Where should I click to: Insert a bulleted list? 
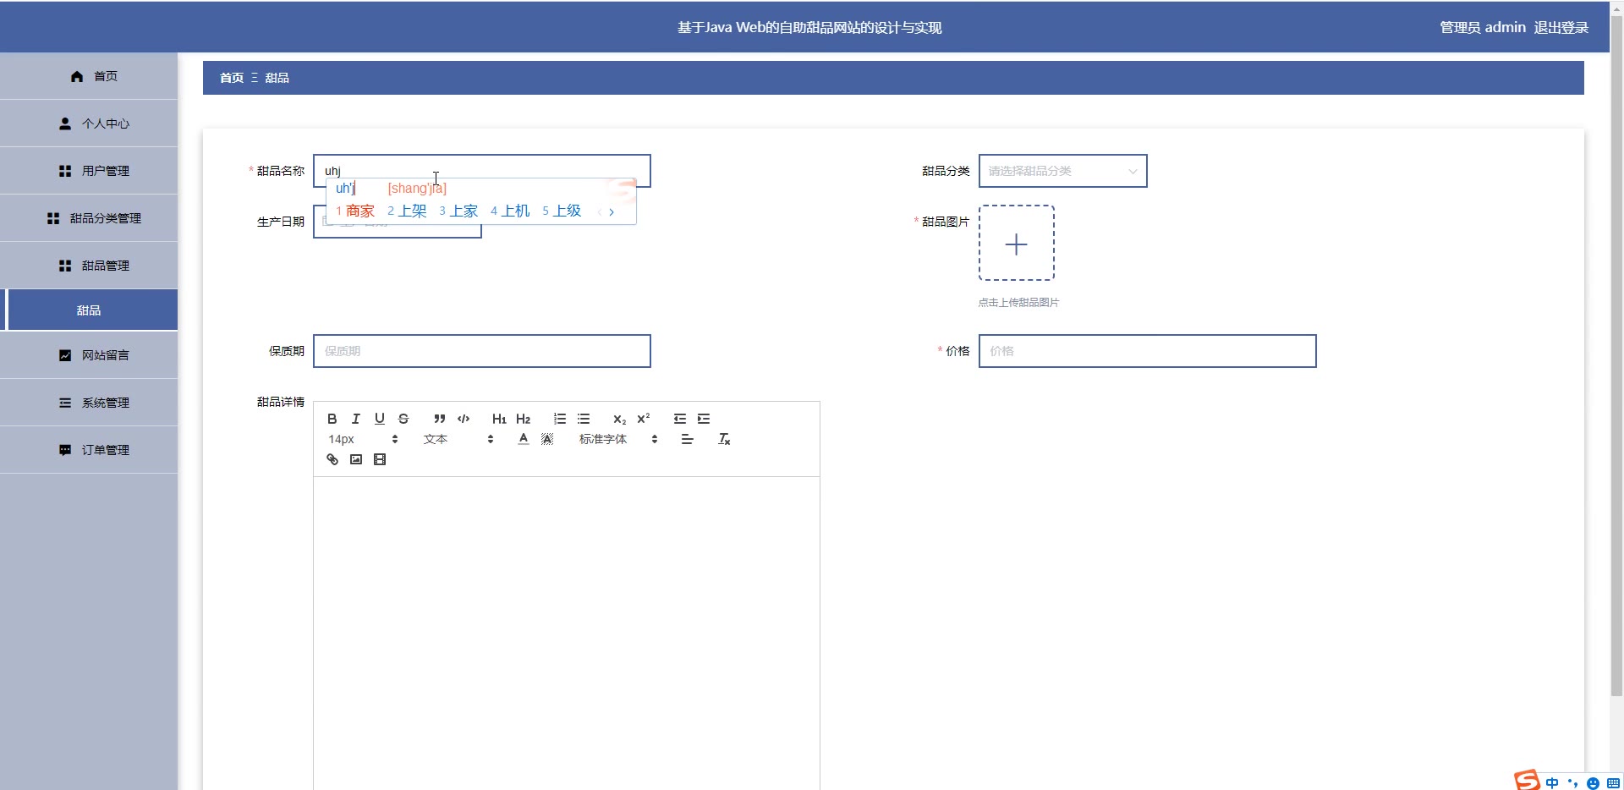[583, 419]
